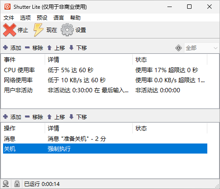
Task: Click 下移 label in actions toolbar
Action: point(82,117)
